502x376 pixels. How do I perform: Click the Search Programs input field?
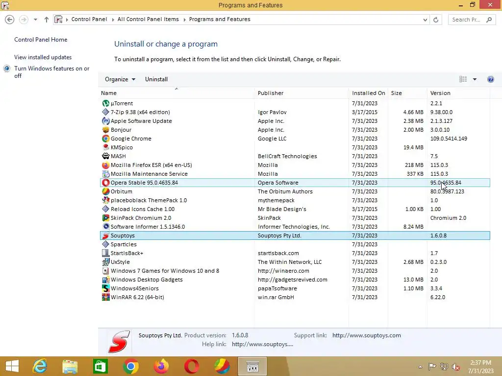click(467, 20)
